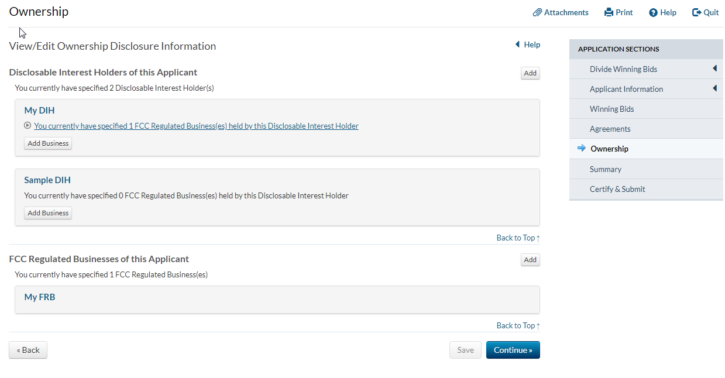The image size is (725, 378).
Task: Click the Attachments paperclip icon
Action: tap(537, 12)
